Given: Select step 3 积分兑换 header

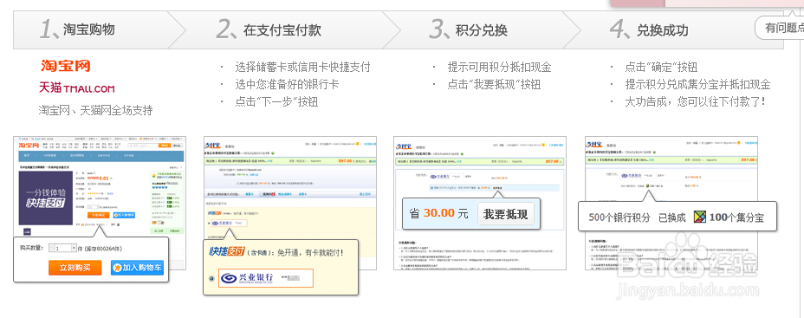Looking at the screenshot, I should (x=468, y=30).
